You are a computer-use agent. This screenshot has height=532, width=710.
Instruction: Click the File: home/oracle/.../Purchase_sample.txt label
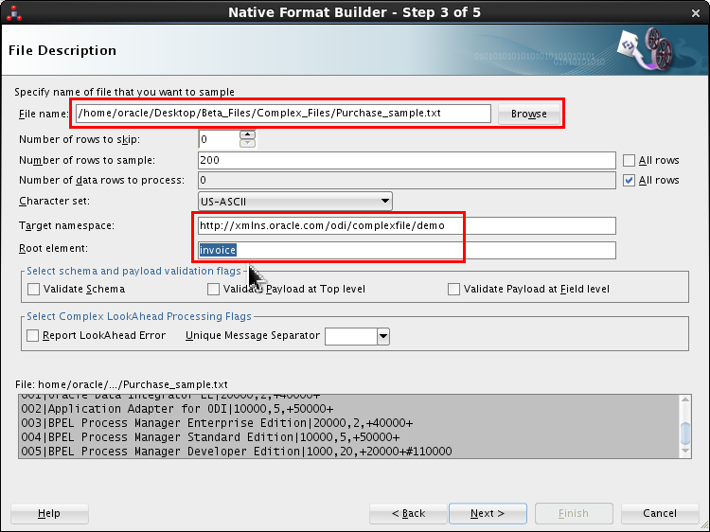(121, 384)
